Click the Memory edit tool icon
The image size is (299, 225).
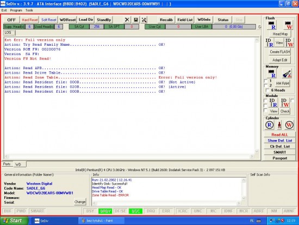[x=287, y=74]
